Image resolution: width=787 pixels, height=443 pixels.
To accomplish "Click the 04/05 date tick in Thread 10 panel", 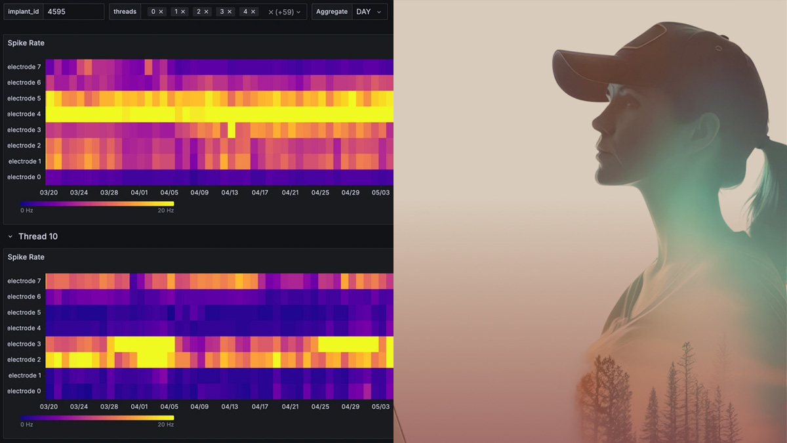I will [169, 407].
